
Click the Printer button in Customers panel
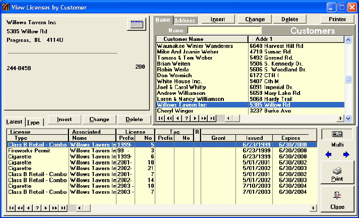(x=337, y=19)
